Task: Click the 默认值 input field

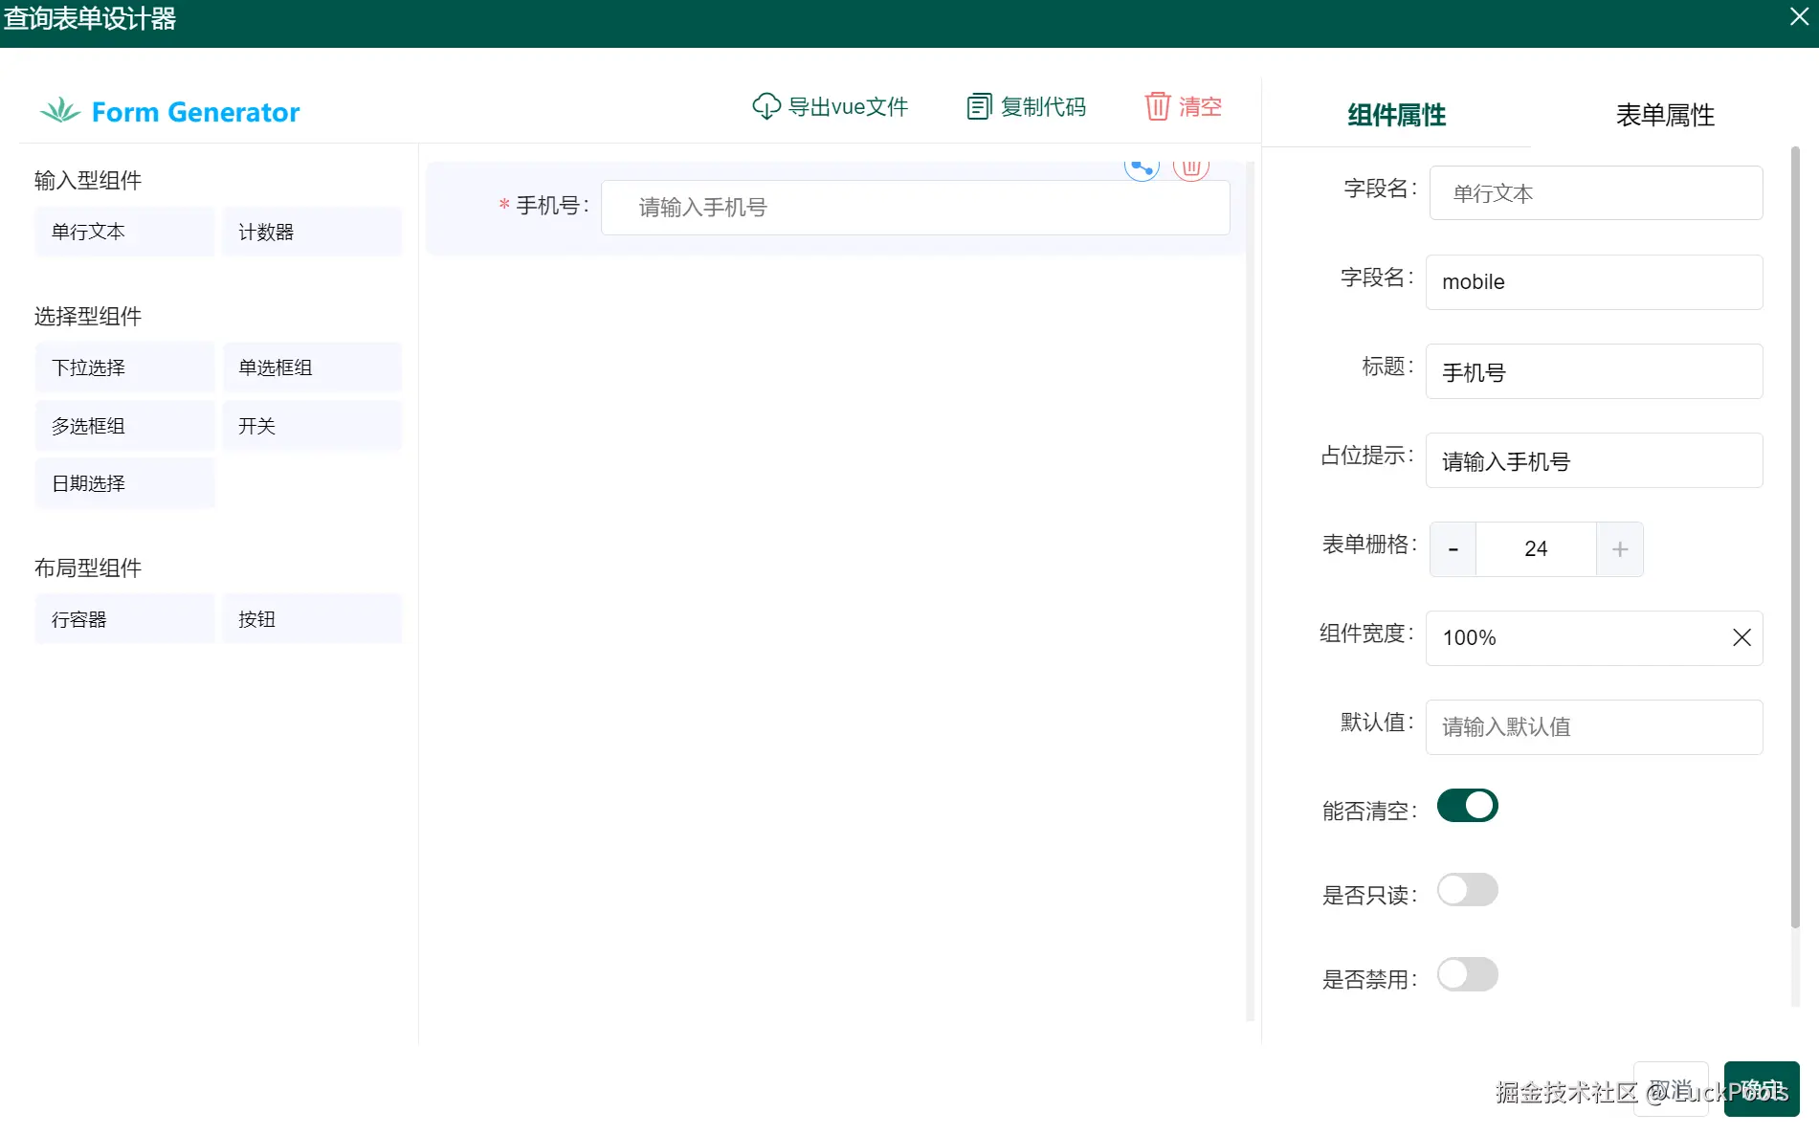Action: pos(1593,727)
